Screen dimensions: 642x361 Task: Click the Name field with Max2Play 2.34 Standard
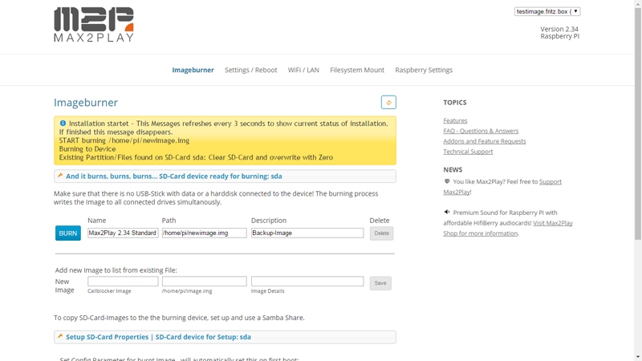click(x=123, y=233)
